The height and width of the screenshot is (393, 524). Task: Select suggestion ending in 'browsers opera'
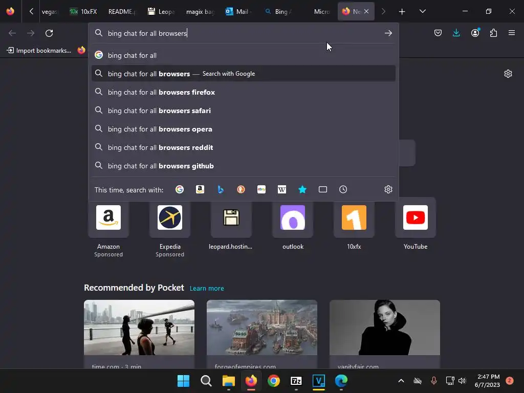pyautogui.click(x=244, y=129)
